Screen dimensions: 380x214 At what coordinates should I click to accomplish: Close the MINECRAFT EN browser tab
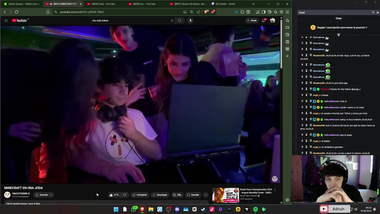click(80, 4)
